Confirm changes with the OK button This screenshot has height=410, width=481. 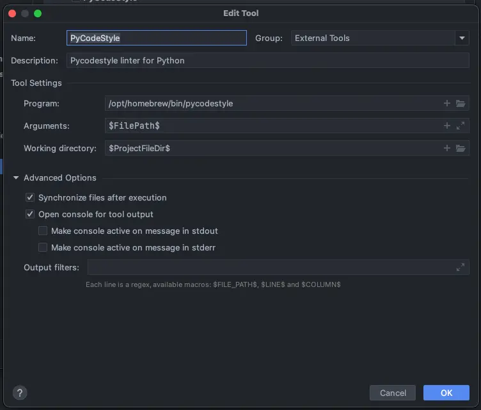tap(446, 393)
